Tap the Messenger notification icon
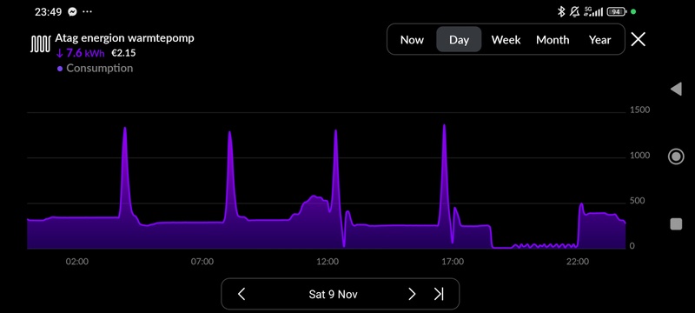This screenshot has height=313, width=695. pos(72,12)
